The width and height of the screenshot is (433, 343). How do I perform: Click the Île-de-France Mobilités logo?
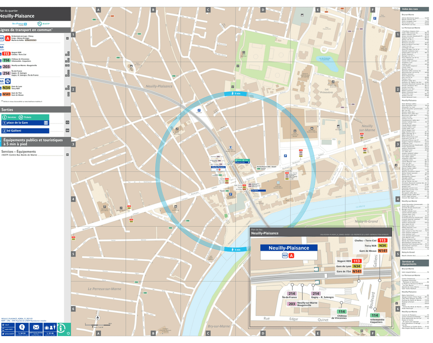click(x=19, y=23)
